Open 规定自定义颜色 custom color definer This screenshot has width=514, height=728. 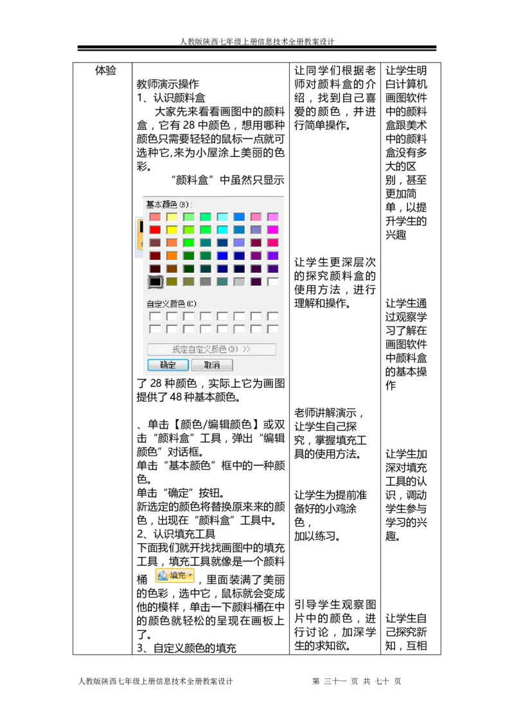pos(211,349)
